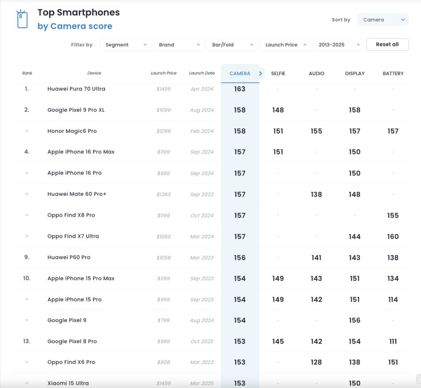
Task: Open the Bar/Fold filter dropdown
Action: (232, 45)
